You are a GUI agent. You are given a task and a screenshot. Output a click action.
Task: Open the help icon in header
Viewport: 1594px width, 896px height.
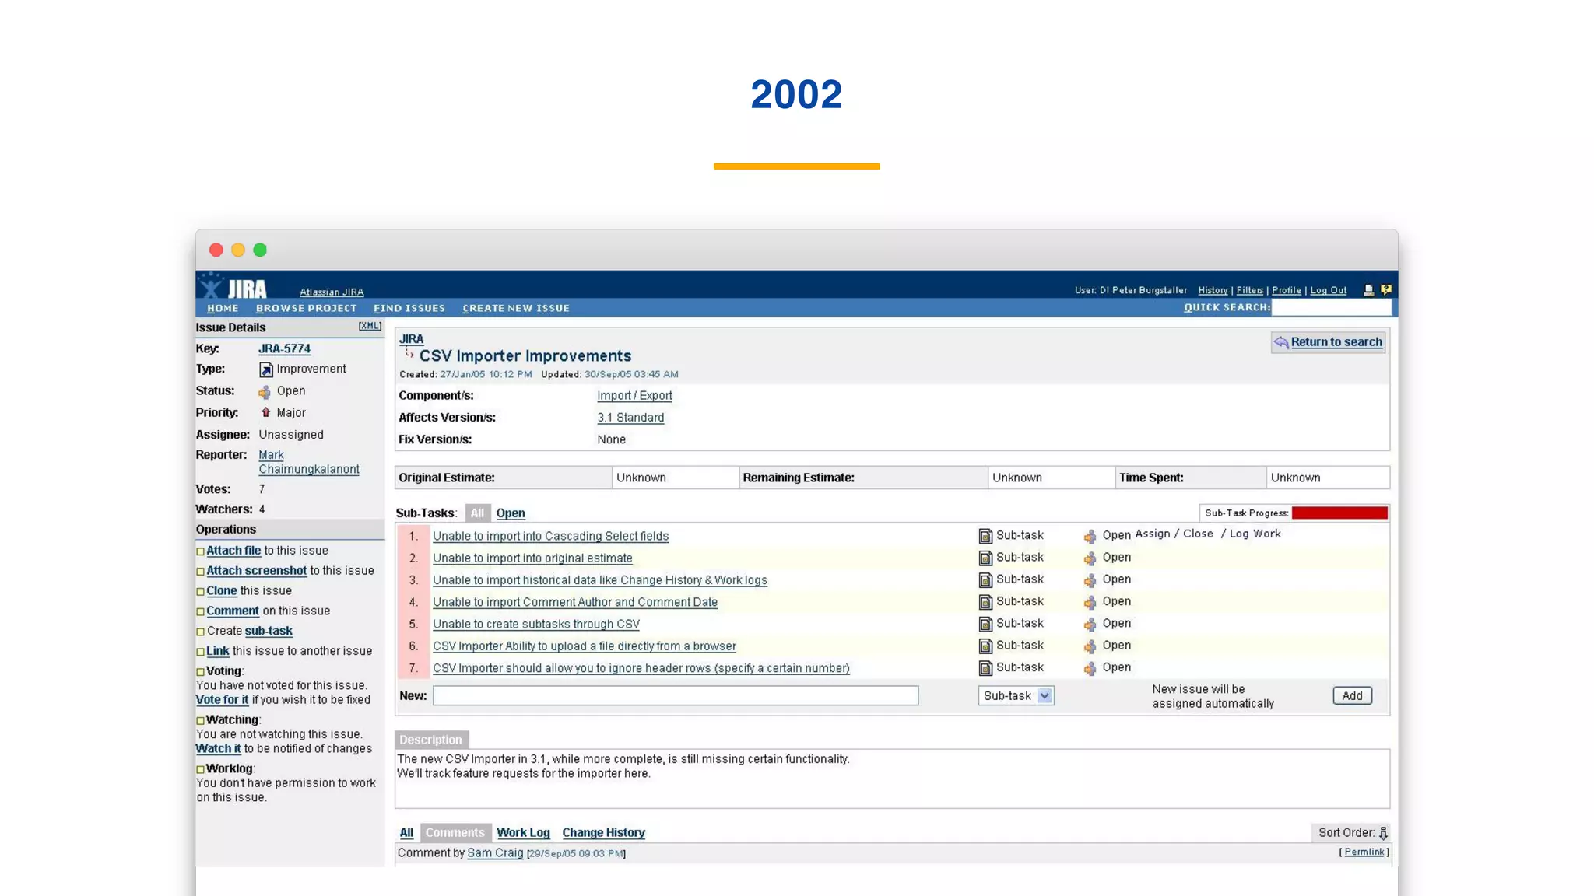pyautogui.click(x=1385, y=289)
